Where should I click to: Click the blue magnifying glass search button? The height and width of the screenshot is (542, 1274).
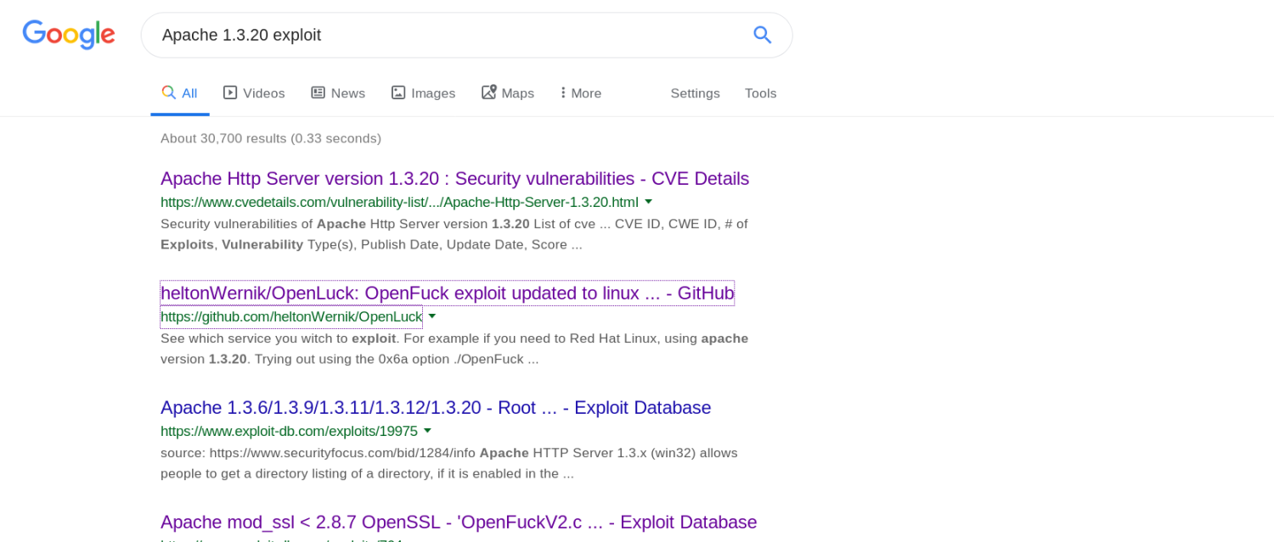tap(762, 35)
